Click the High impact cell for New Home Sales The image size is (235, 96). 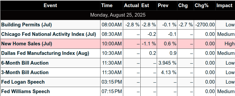pos(225,44)
